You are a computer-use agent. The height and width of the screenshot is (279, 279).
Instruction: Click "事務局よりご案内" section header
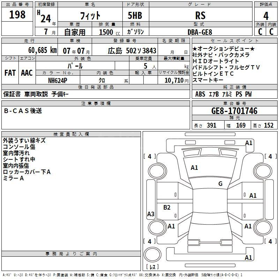(x=71, y=254)
